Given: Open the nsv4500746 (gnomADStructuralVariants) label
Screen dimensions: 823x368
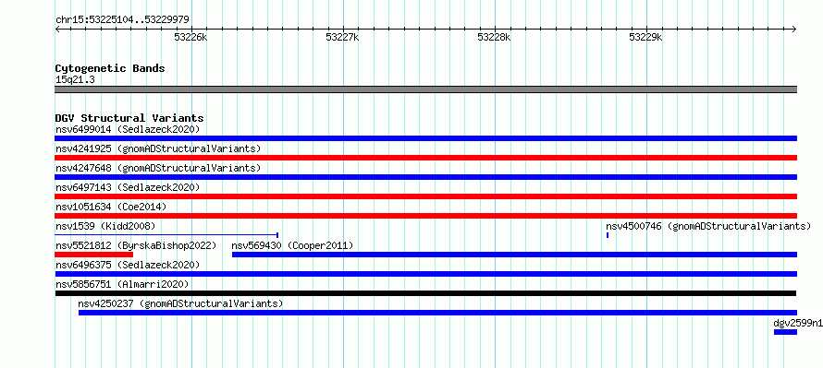Looking at the screenshot, I should (x=708, y=226).
